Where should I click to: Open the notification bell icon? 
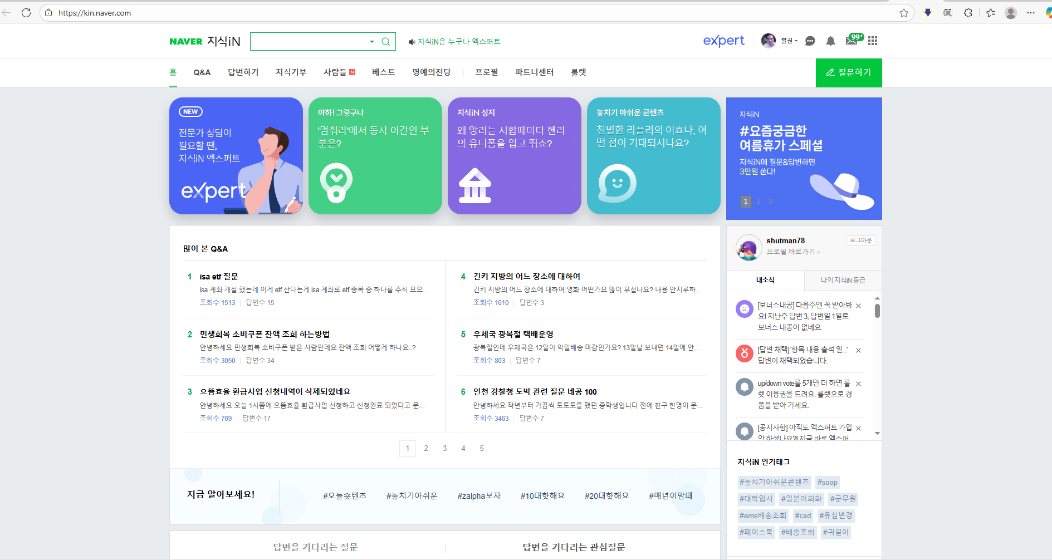click(x=830, y=41)
